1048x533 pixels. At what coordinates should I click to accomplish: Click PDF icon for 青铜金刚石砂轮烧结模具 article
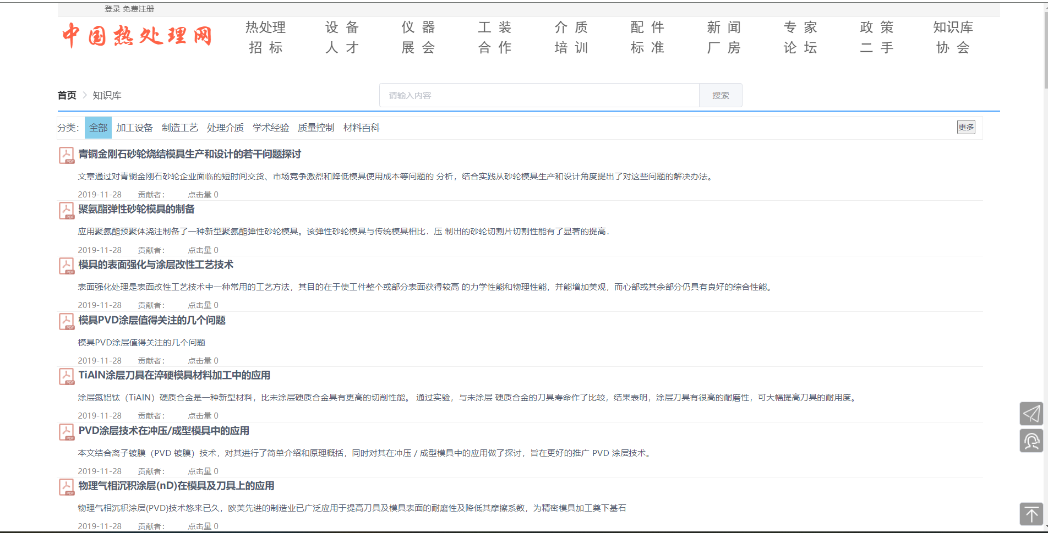67,155
